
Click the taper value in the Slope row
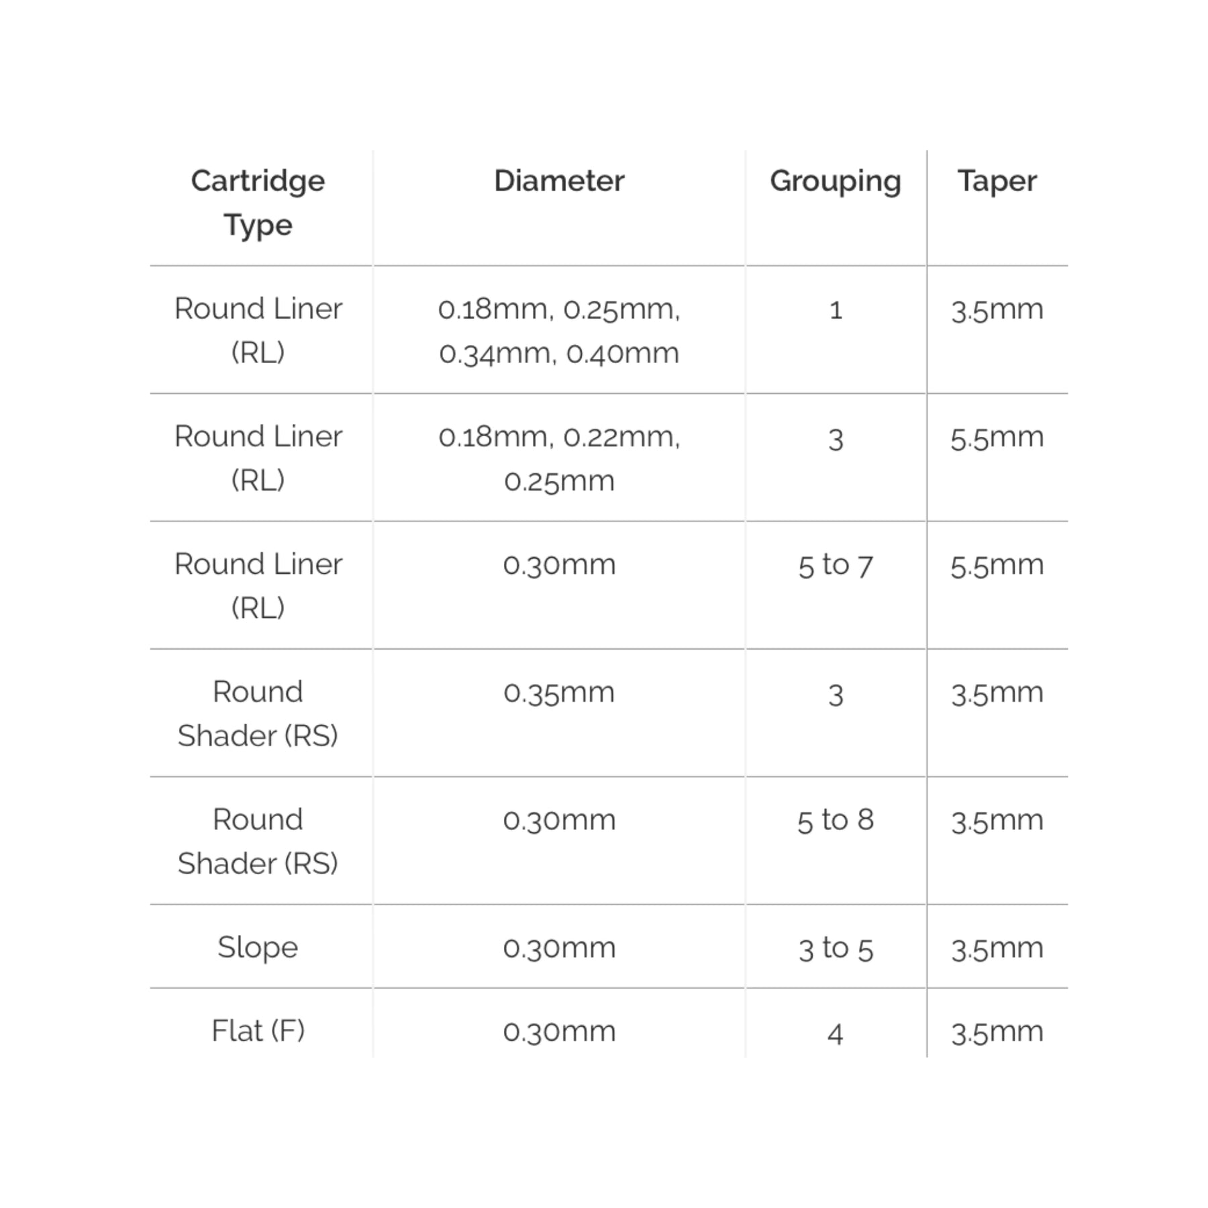coord(997,948)
